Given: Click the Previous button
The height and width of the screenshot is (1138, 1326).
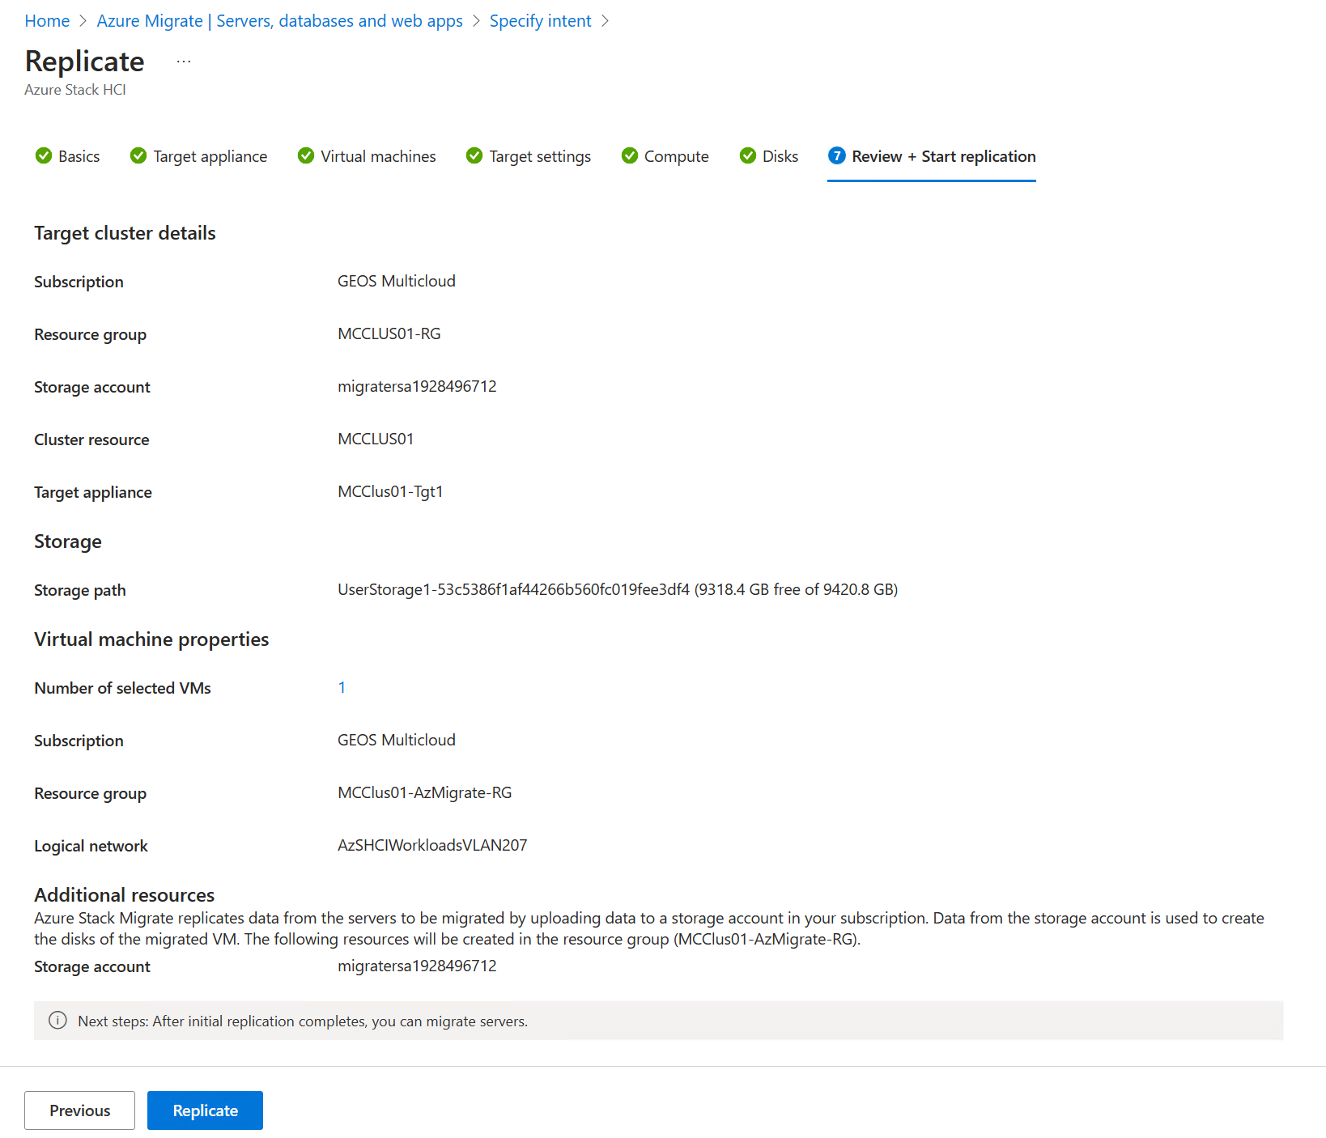Looking at the screenshot, I should [79, 1110].
